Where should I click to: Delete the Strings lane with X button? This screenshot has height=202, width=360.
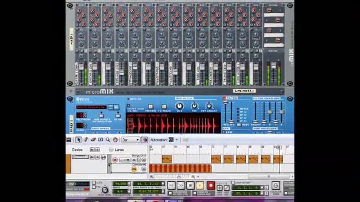click(x=144, y=160)
